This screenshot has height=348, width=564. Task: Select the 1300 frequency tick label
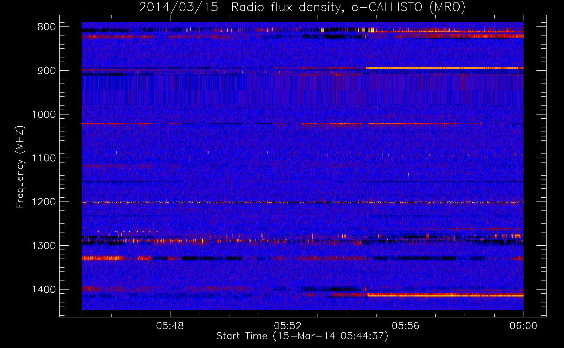tap(44, 246)
